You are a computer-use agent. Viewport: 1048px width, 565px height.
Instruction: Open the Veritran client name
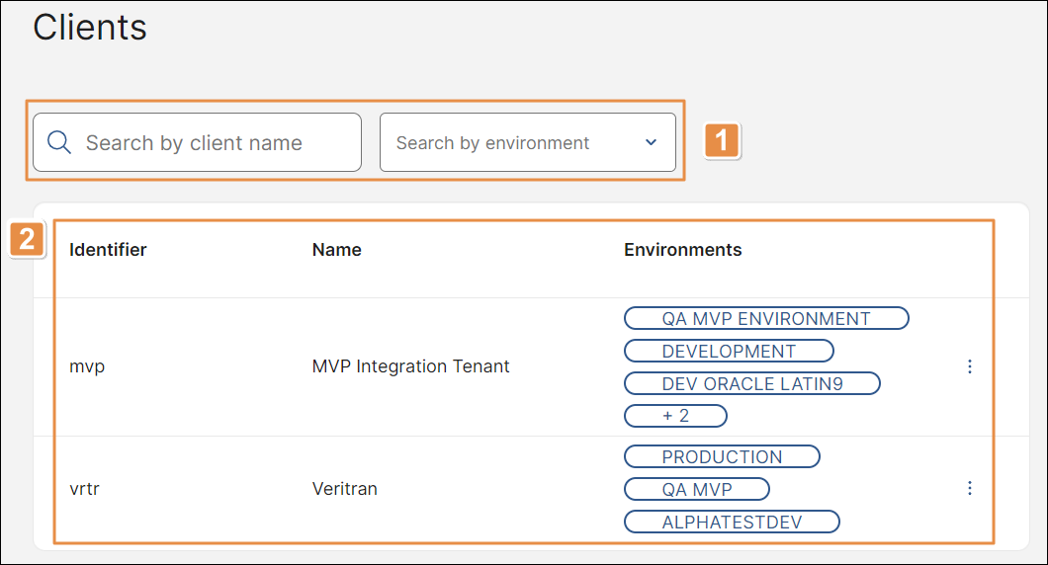click(x=343, y=488)
